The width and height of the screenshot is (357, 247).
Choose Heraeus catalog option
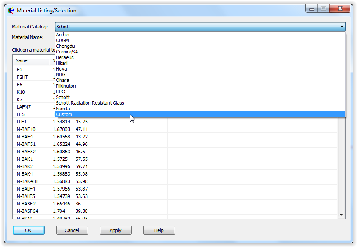point(65,57)
